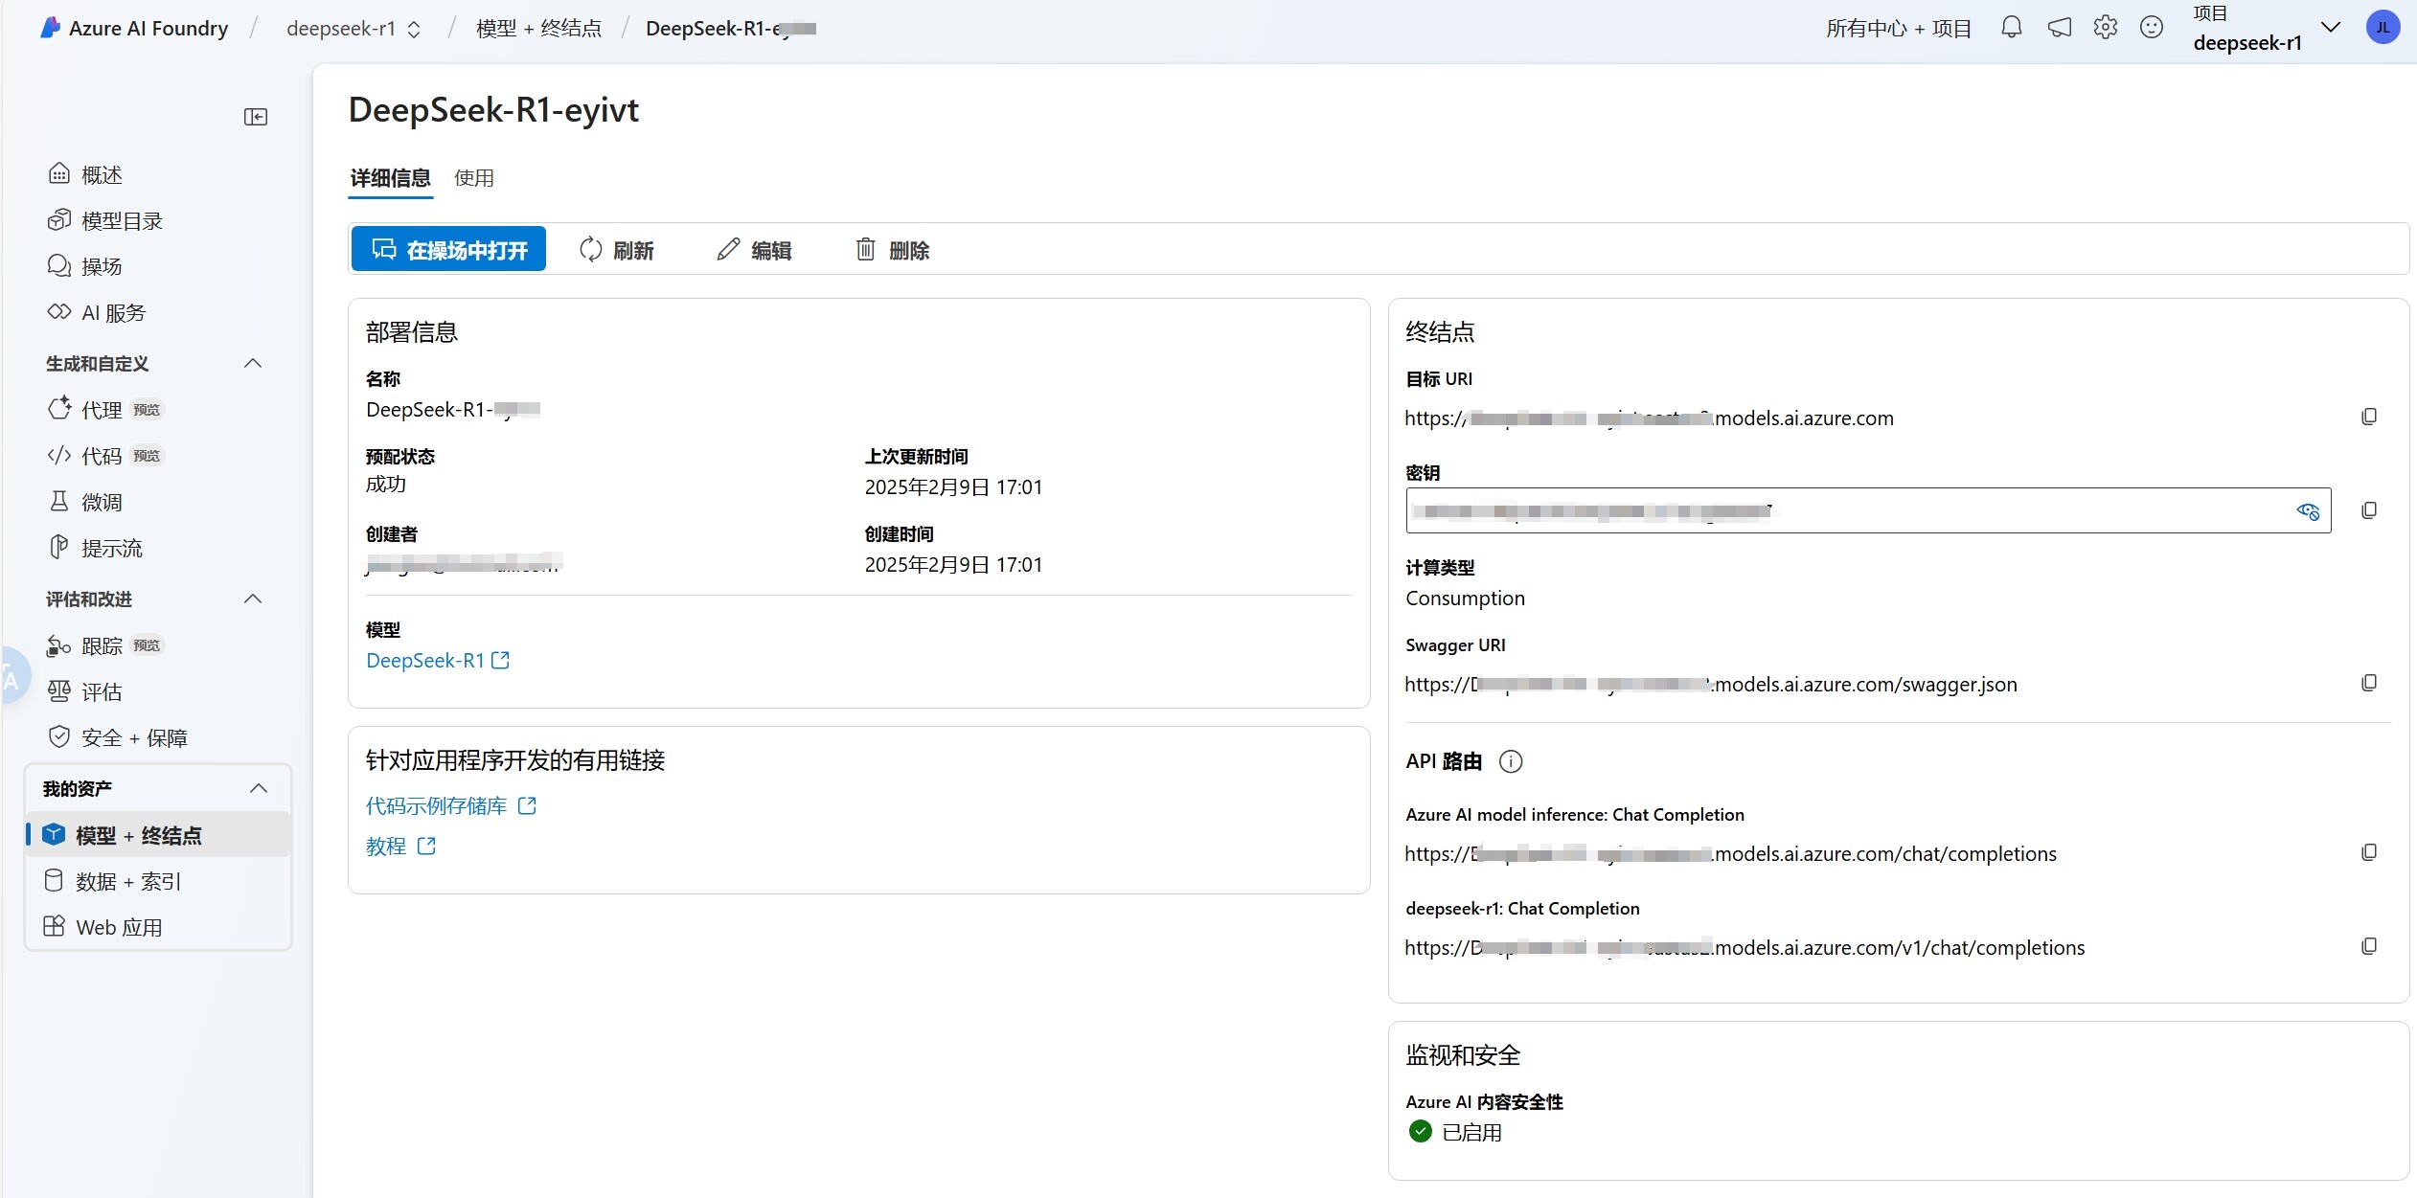Copy the target URI value

point(2369,417)
